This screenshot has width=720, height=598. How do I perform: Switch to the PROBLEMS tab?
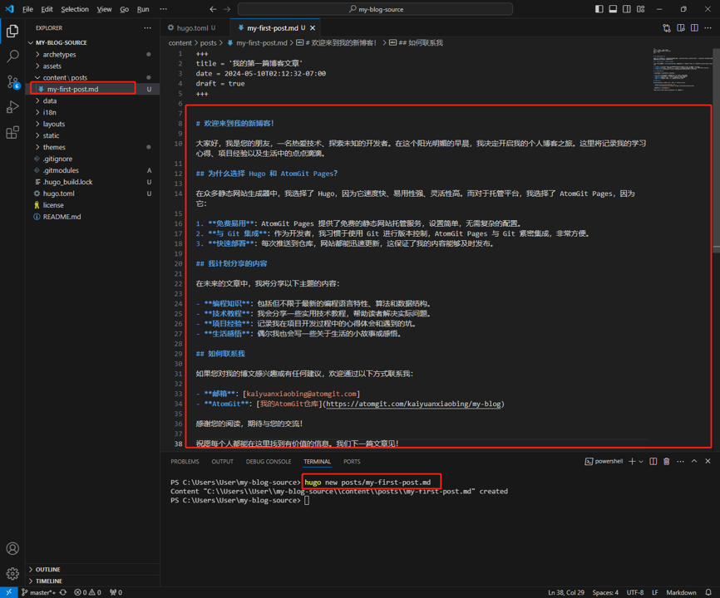click(185, 461)
